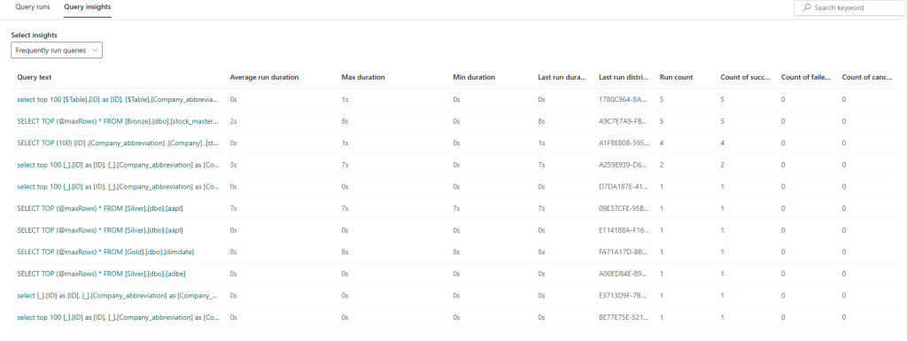
Task: Click distributed ID A1F8E80B-595
Action: tap(624, 143)
